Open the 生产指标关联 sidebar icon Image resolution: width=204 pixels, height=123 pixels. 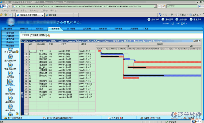(x=10, y=57)
